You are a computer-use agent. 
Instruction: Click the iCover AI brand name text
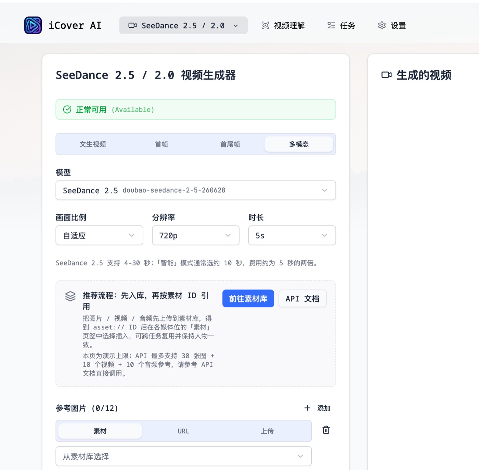(x=75, y=25)
